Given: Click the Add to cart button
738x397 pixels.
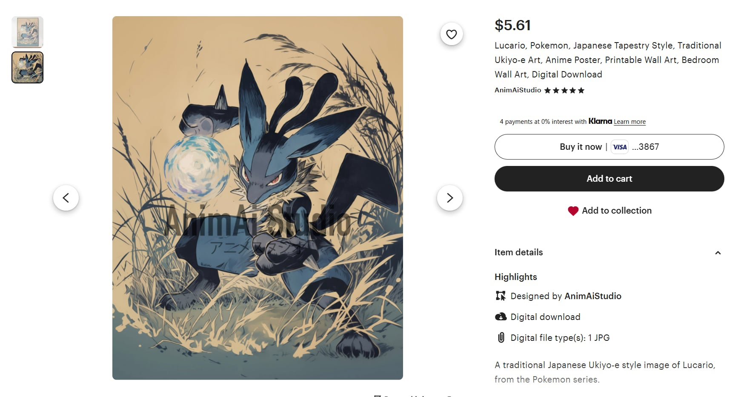Looking at the screenshot, I should pos(609,179).
